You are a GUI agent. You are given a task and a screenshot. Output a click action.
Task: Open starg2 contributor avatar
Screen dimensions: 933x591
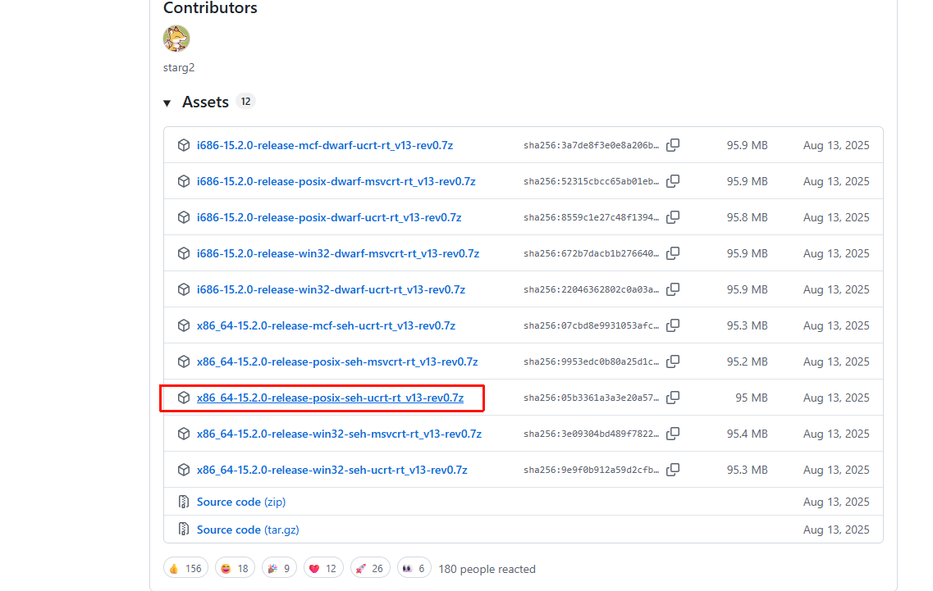point(176,39)
